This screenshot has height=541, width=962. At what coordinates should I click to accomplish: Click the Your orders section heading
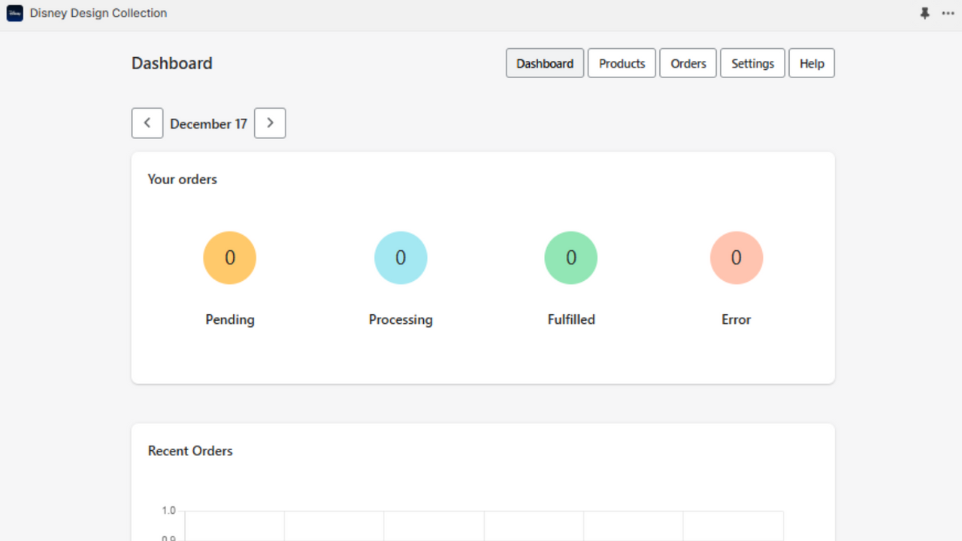[x=182, y=179]
